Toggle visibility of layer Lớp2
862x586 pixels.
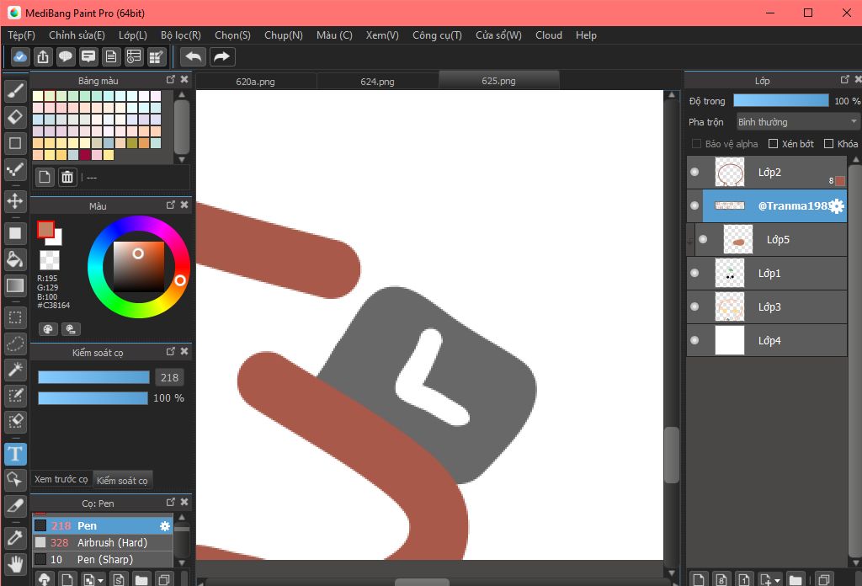click(x=694, y=172)
